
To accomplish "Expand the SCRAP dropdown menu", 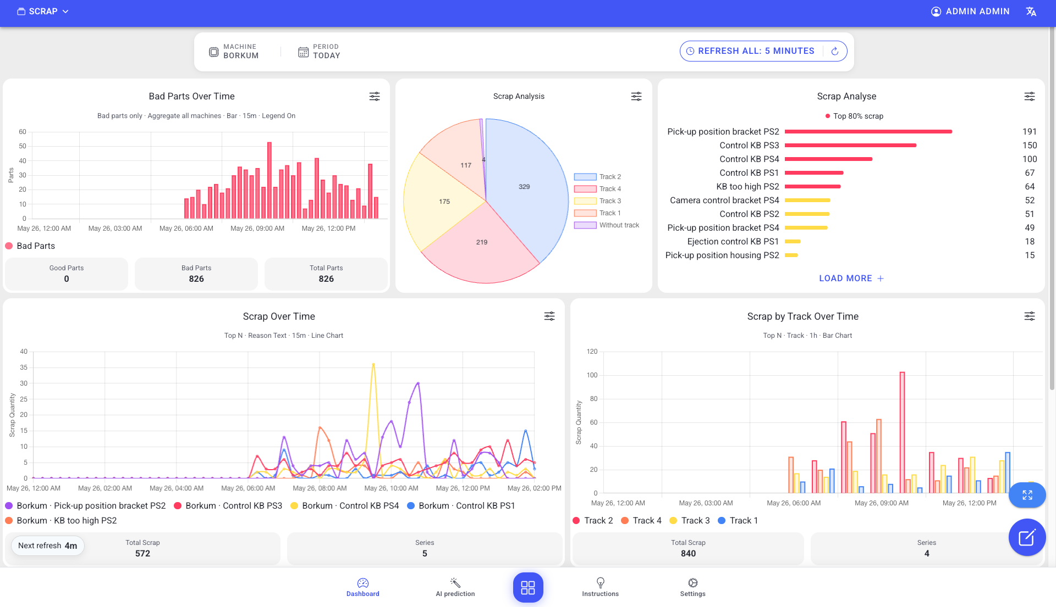I will (43, 12).
